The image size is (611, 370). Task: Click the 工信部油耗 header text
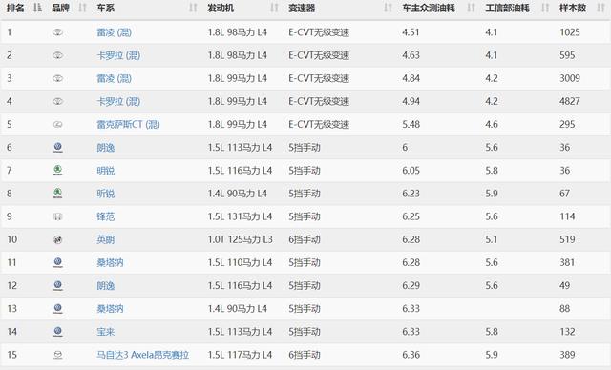coord(507,8)
